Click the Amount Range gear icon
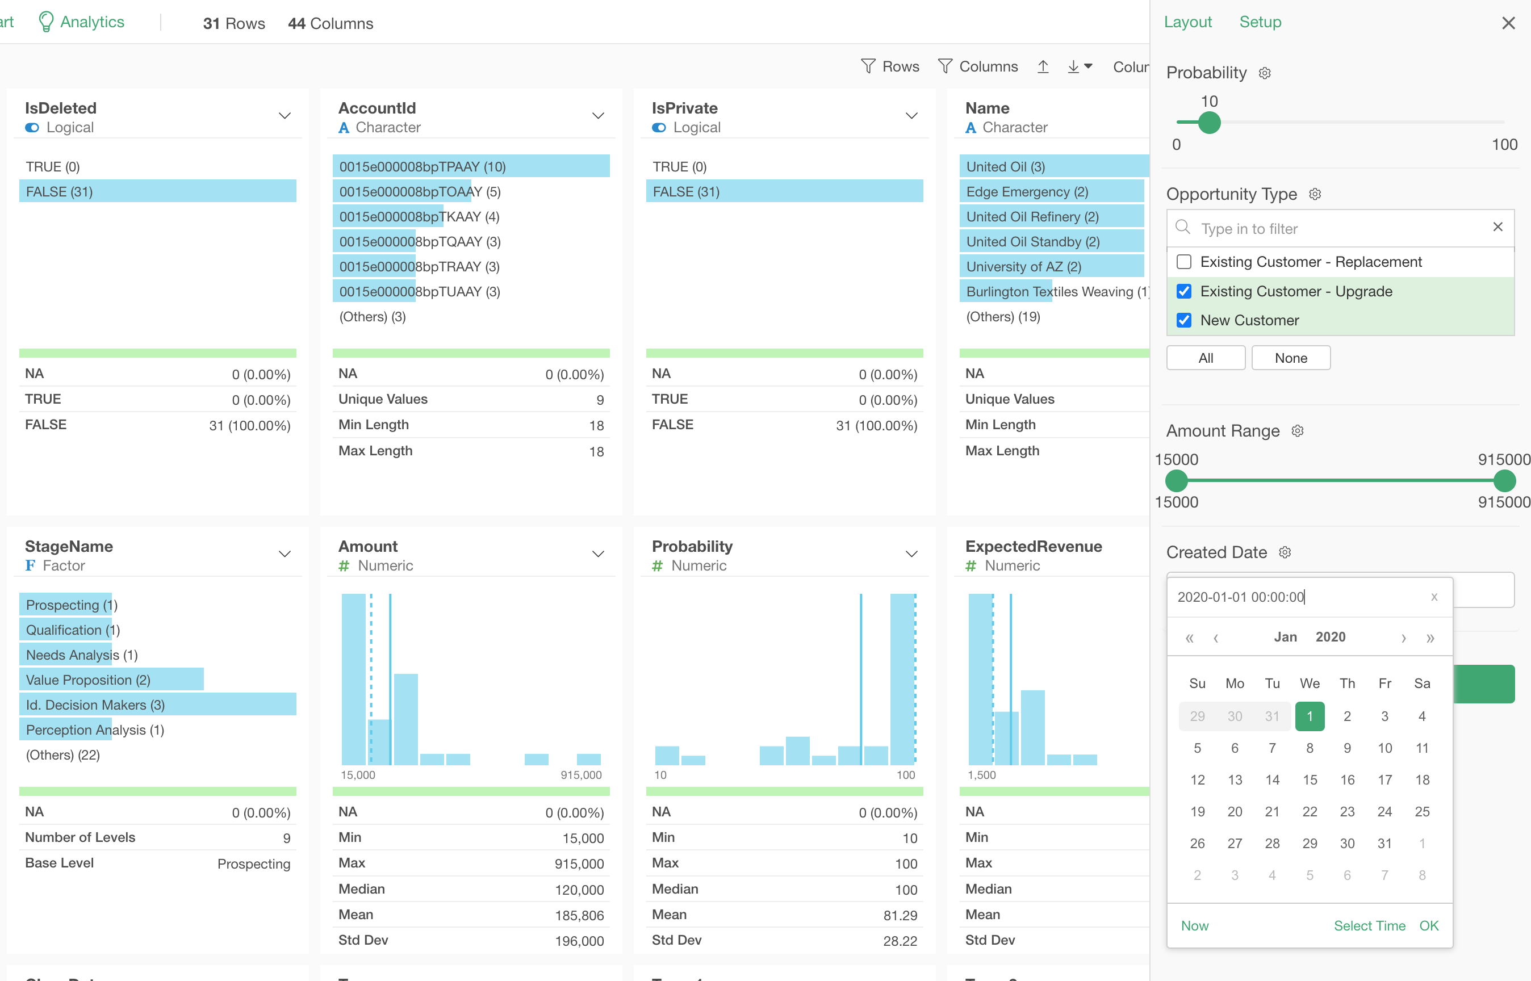The height and width of the screenshot is (981, 1531). pos(1297,431)
